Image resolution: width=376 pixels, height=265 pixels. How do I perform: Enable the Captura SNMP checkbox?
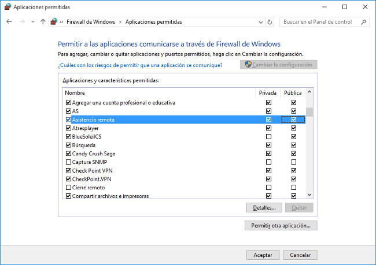pyautogui.click(x=68, y=162)
